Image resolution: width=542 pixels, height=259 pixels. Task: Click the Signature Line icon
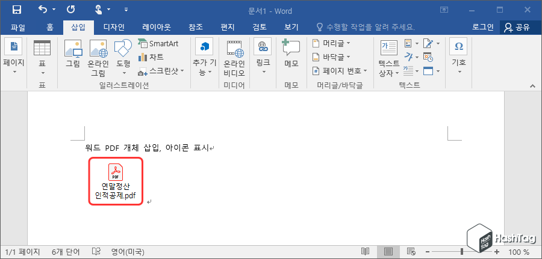click(x=429, y=43)
